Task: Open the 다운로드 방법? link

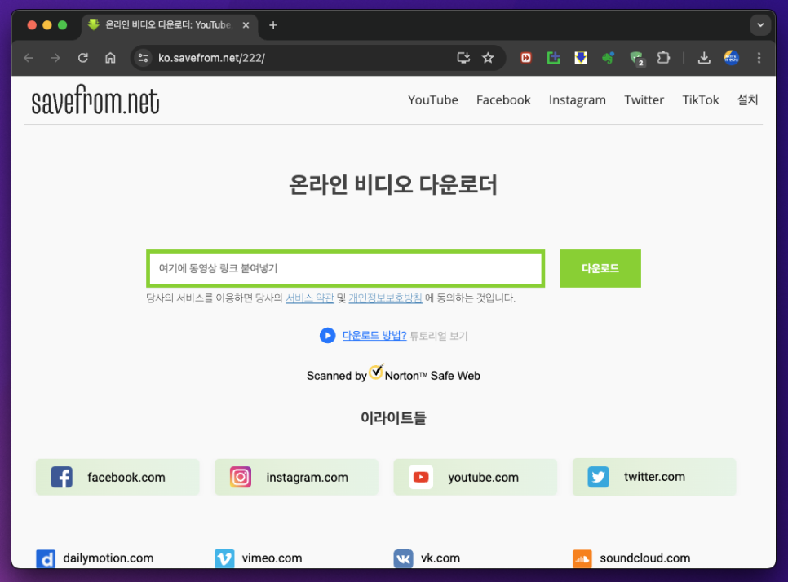Action: [x=374, y=336]
